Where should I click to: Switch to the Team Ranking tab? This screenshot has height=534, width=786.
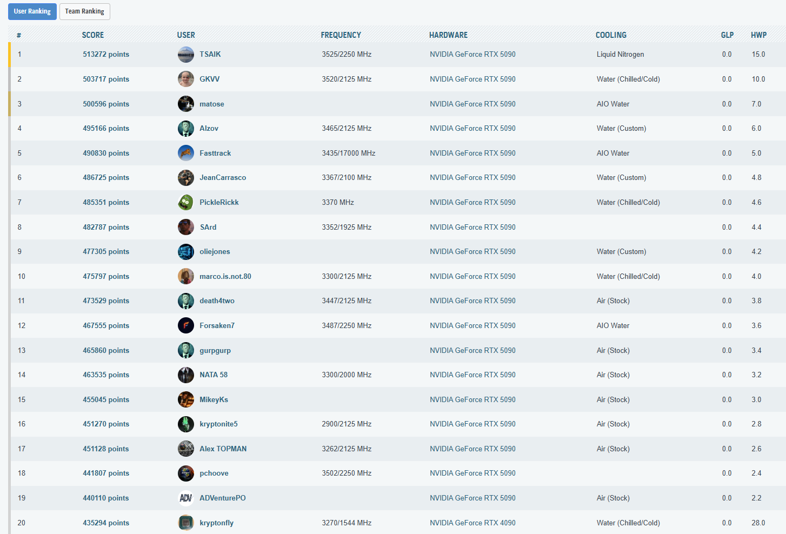coord(84,11)
